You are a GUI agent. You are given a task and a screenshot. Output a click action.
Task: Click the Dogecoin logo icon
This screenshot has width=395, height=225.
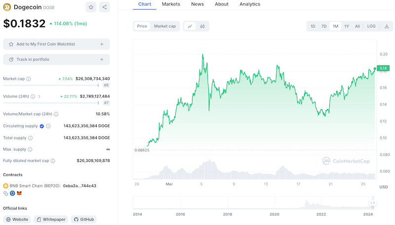point(7,7)
